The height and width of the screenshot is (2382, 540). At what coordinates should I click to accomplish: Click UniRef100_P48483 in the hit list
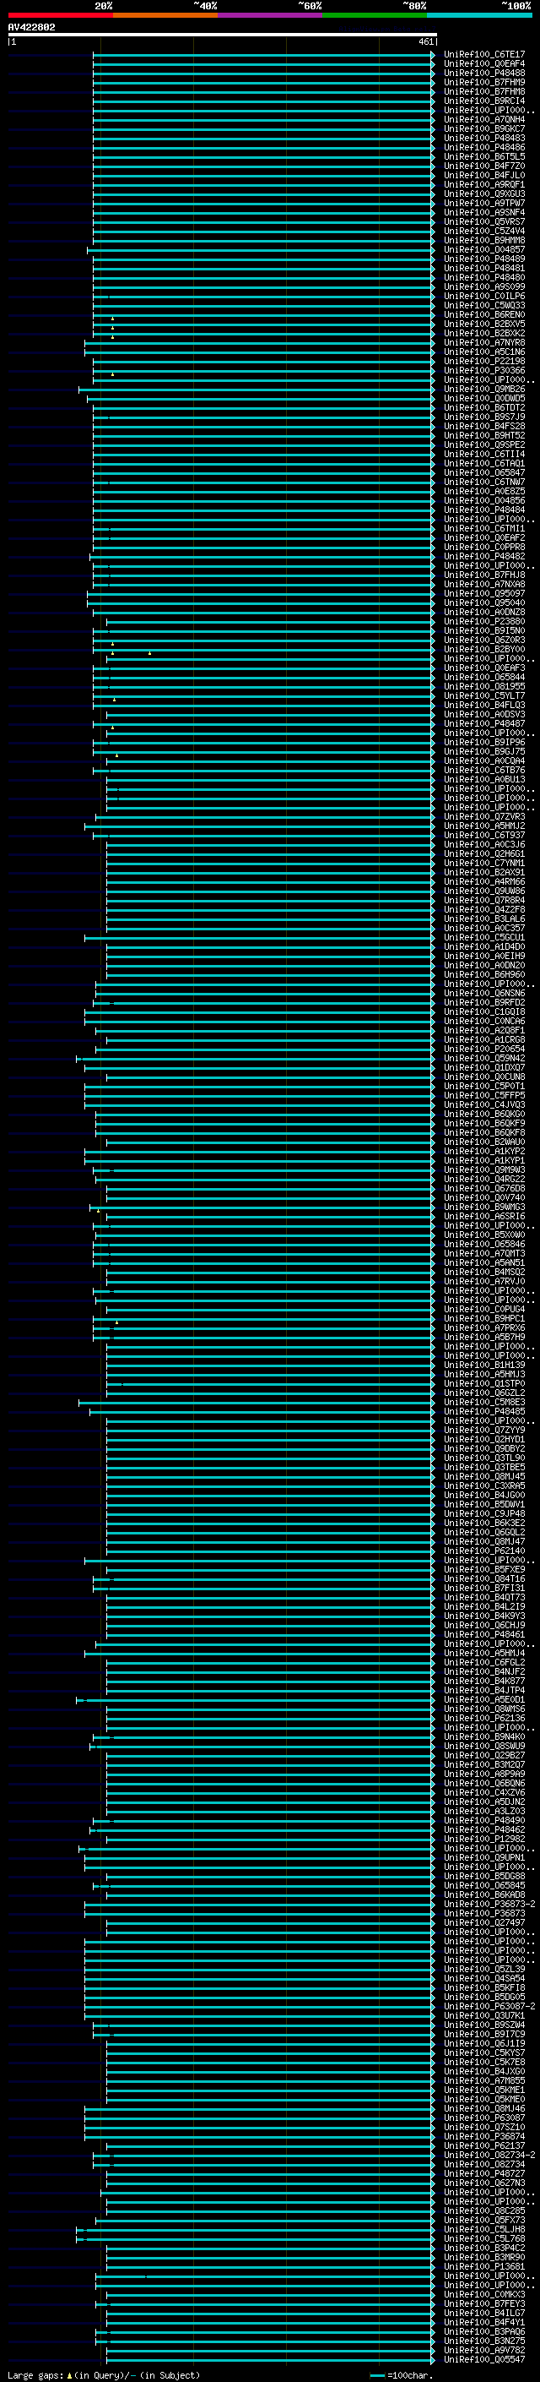[483, 138]
